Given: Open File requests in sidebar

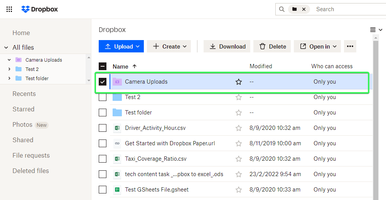Looking at the screenshot, I should (31, 155).
